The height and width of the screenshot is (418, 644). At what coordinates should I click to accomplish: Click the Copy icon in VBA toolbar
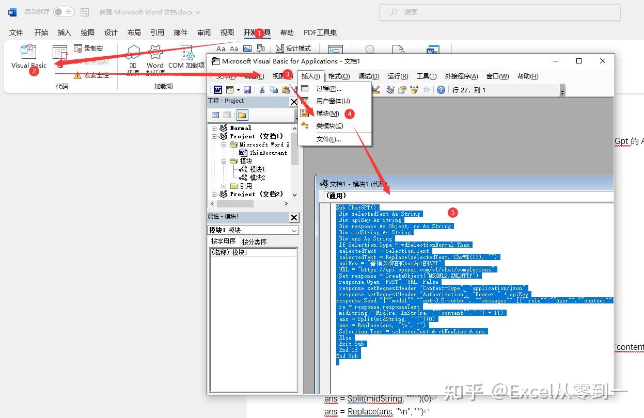tap(274, 88)
